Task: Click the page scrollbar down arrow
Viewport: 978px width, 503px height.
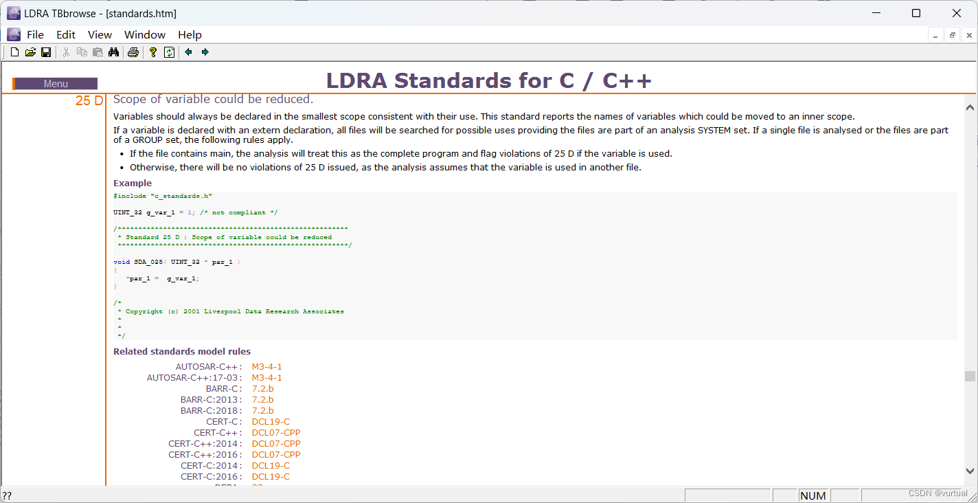Action: (970, 471)
